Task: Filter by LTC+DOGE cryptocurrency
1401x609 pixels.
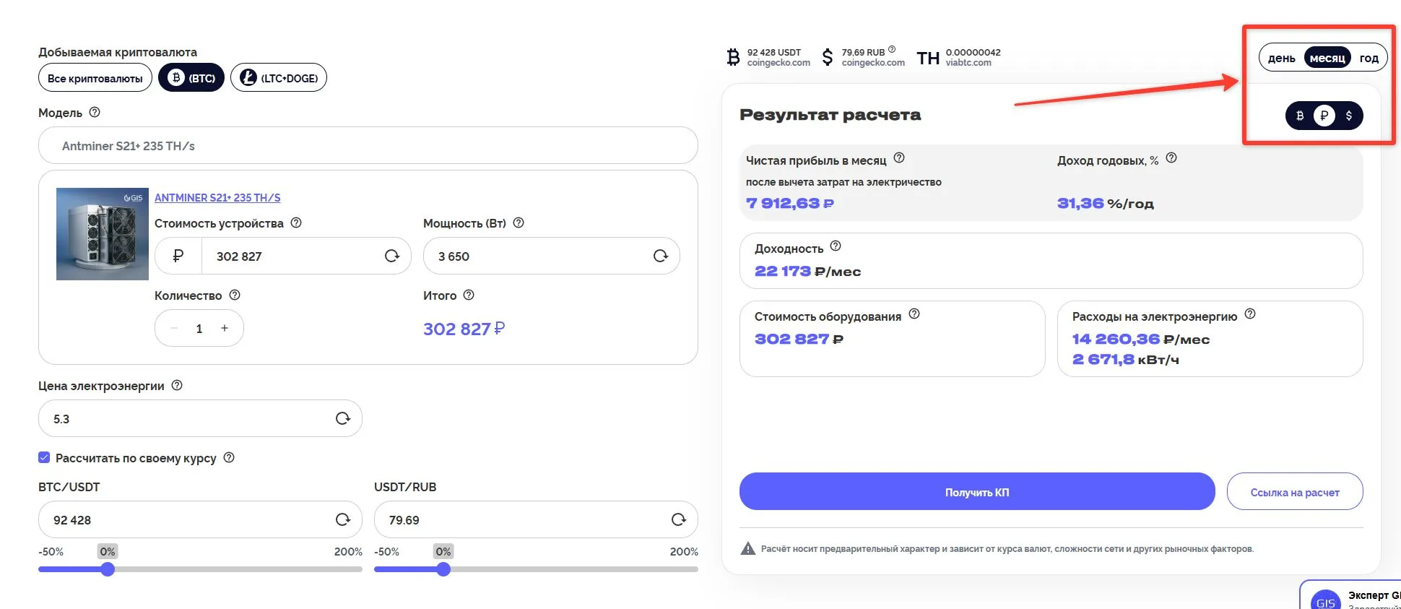Action: pyautogui.click(x=279, y=78)
